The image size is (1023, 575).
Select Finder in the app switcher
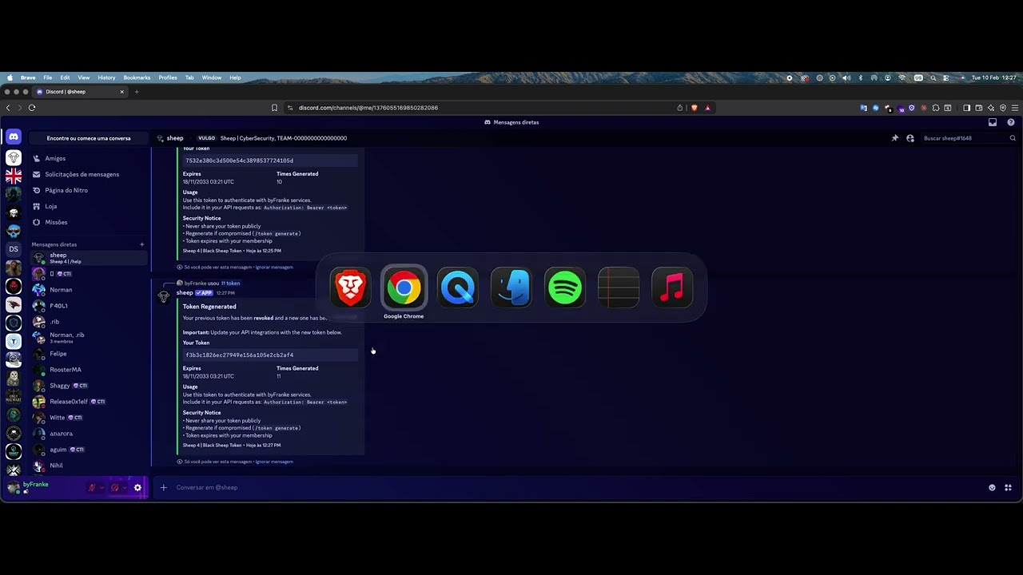511,287
